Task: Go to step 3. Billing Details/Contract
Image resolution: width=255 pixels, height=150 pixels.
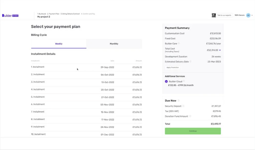Action: coord(70,14)
